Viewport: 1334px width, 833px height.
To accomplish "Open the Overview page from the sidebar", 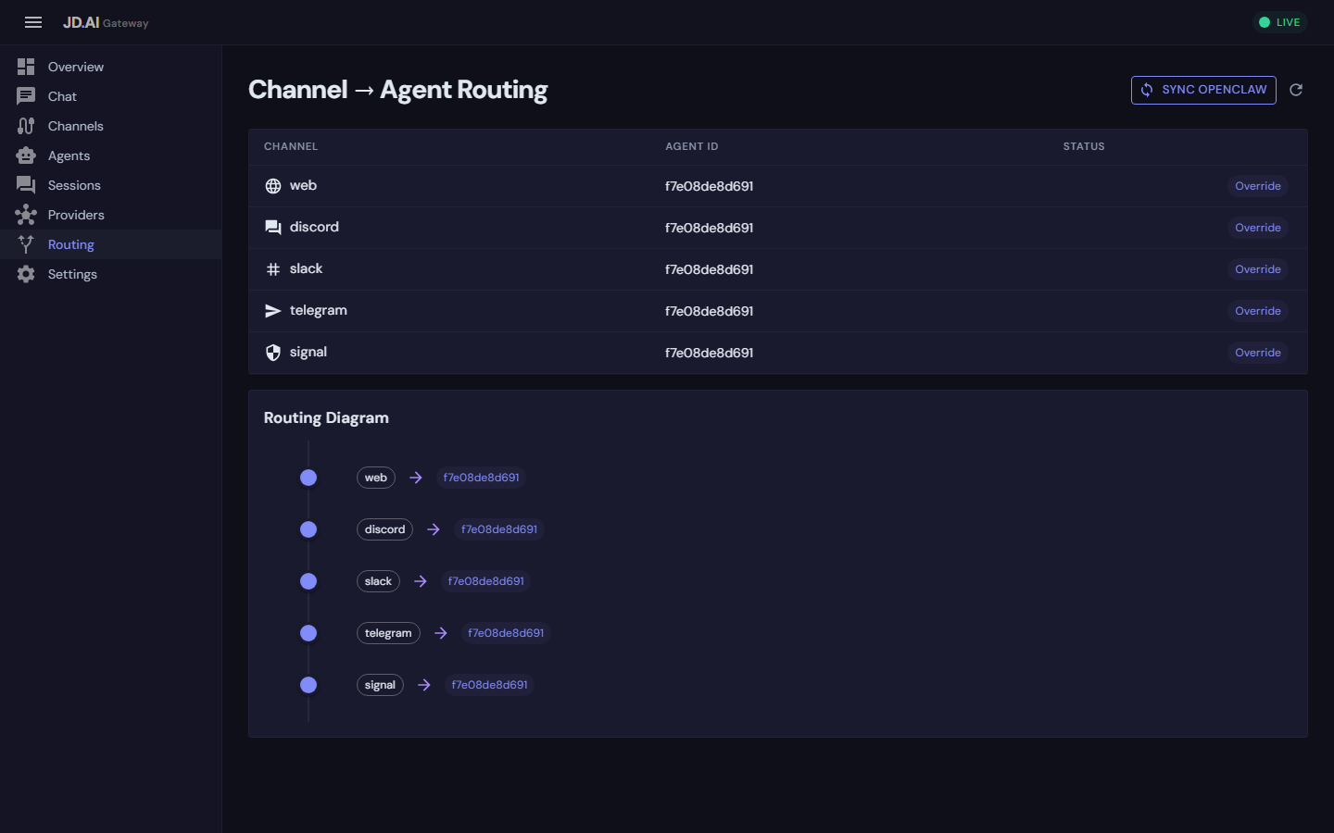I will 75,66.
